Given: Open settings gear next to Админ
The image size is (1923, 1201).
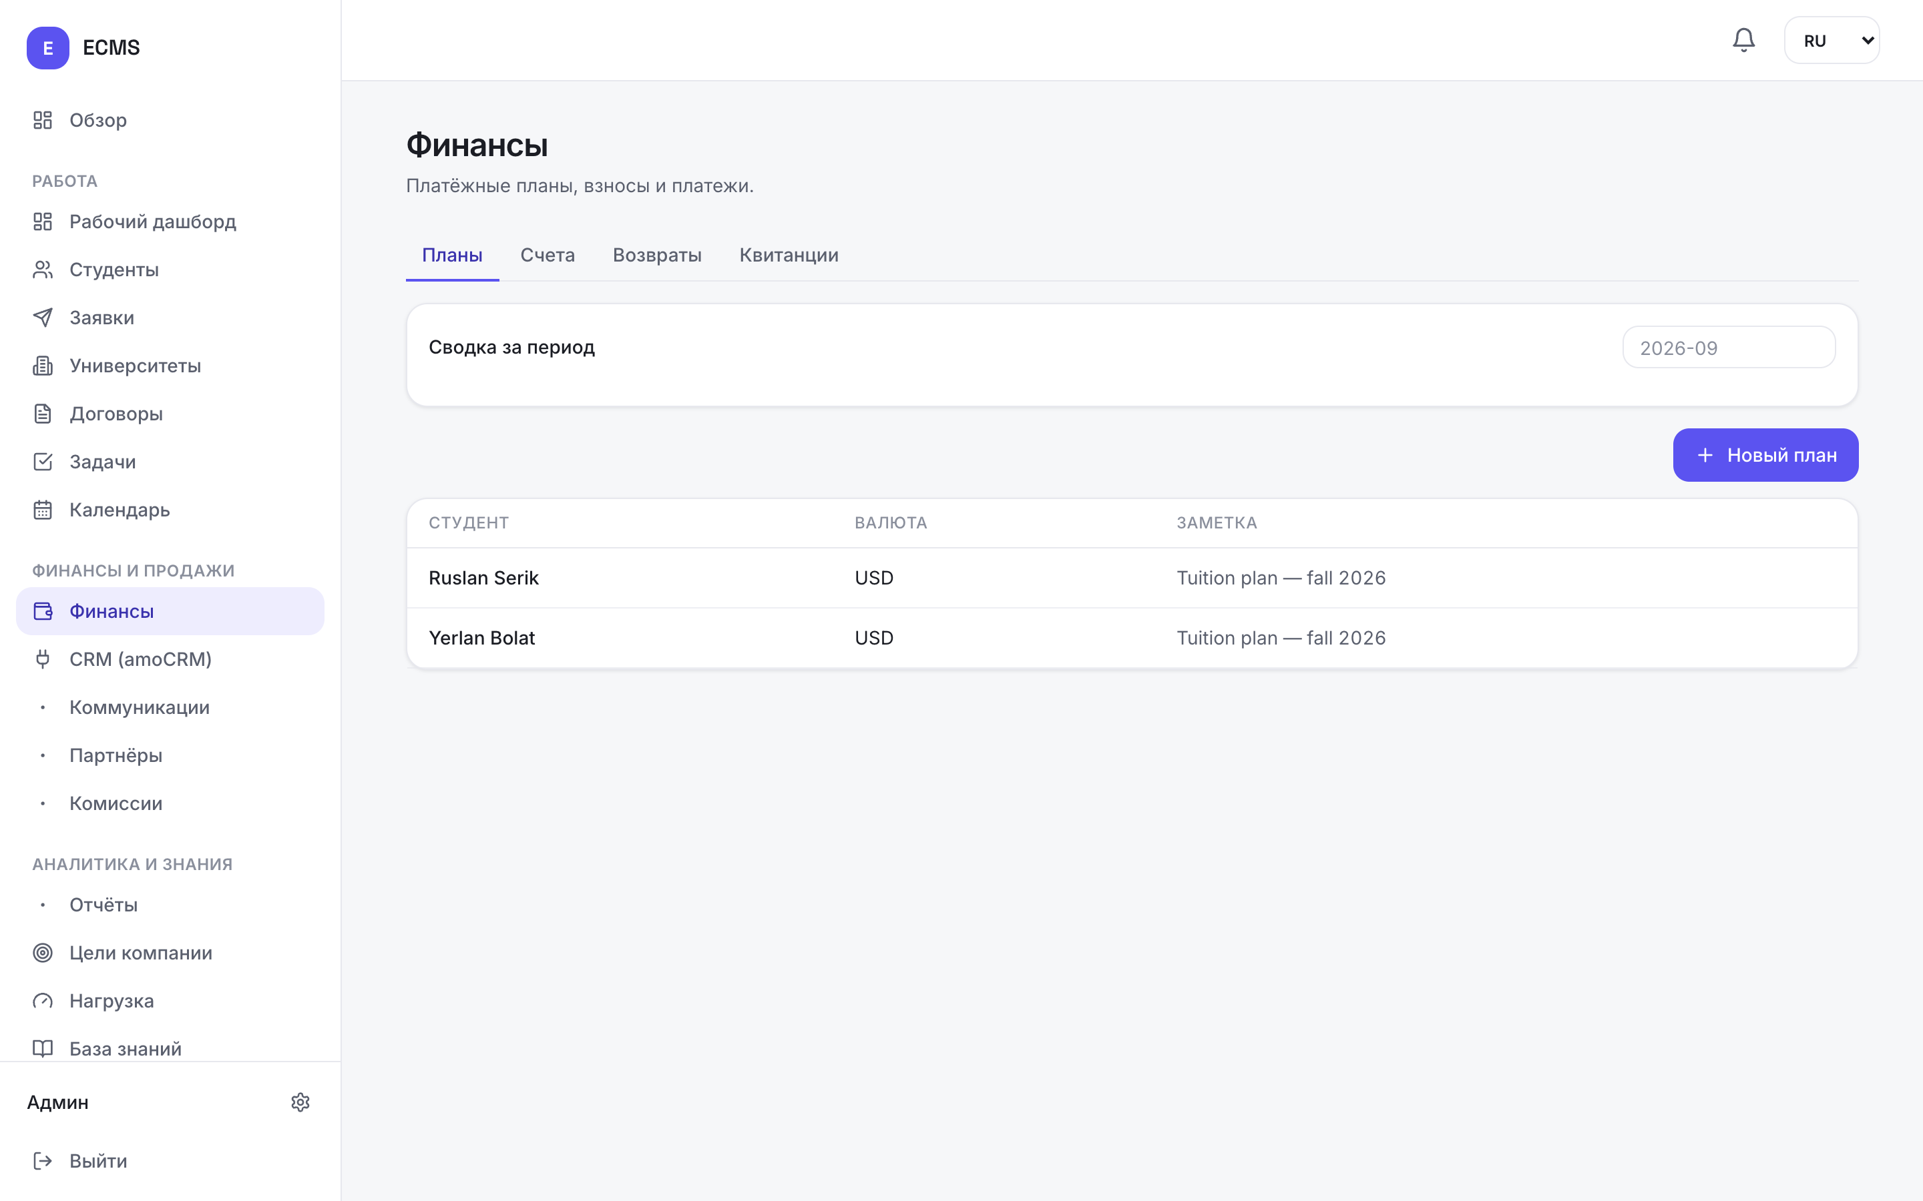Looking at the screenshot, I should 300,1102.
